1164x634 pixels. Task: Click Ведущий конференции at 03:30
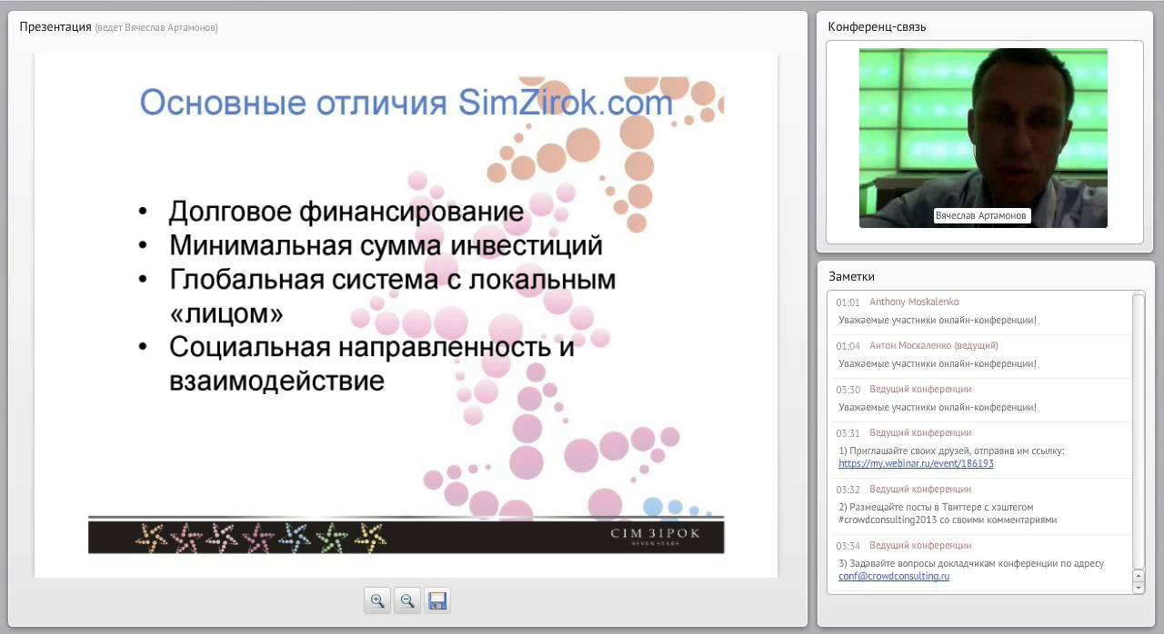[920, 389]
